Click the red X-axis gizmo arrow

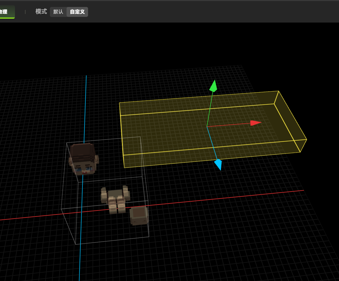[256, 123]
